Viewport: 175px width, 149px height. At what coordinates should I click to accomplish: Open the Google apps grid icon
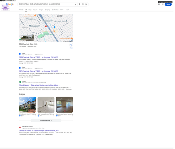tap(163, 4)
